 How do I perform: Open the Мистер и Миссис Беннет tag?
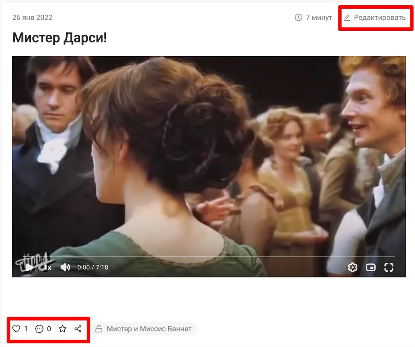pos(149,329)
